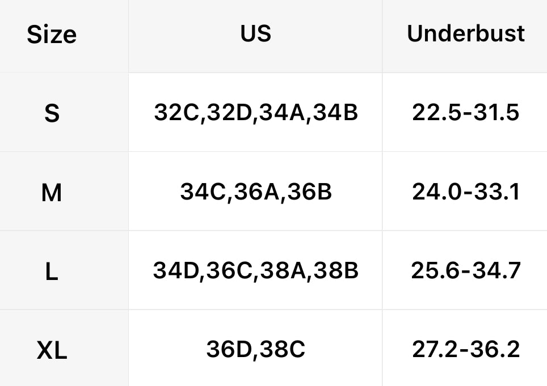Select the XL size row label
Screen dimensions: 547x386
52,351
